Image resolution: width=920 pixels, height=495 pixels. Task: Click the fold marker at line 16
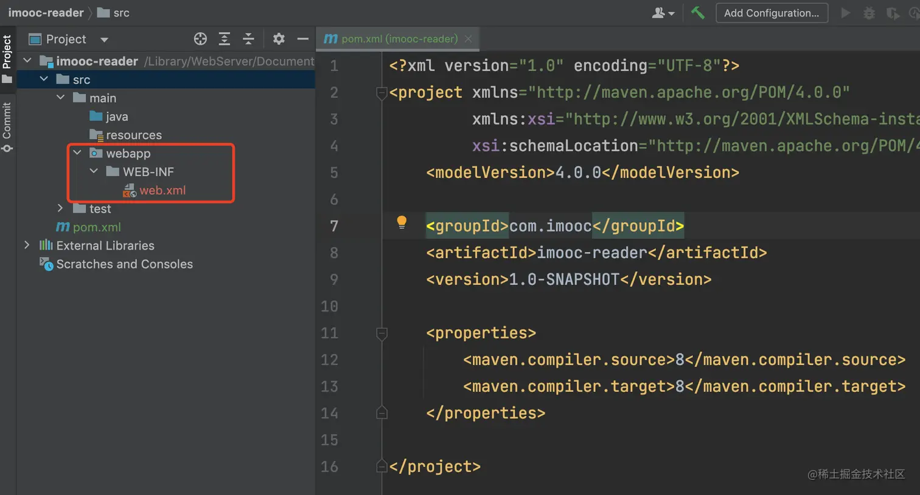pyautogui.click(x=382, y=466)
